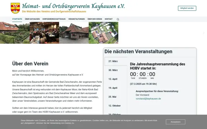View the indoor gathering slider photo
This screenshot has height=129, width=207.
45,33
